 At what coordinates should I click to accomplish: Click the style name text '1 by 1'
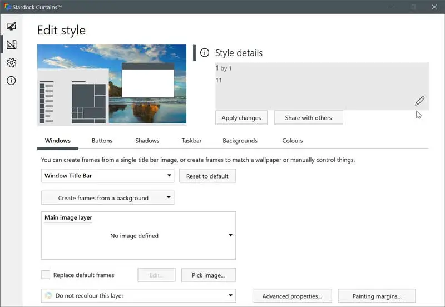[224, 68]
